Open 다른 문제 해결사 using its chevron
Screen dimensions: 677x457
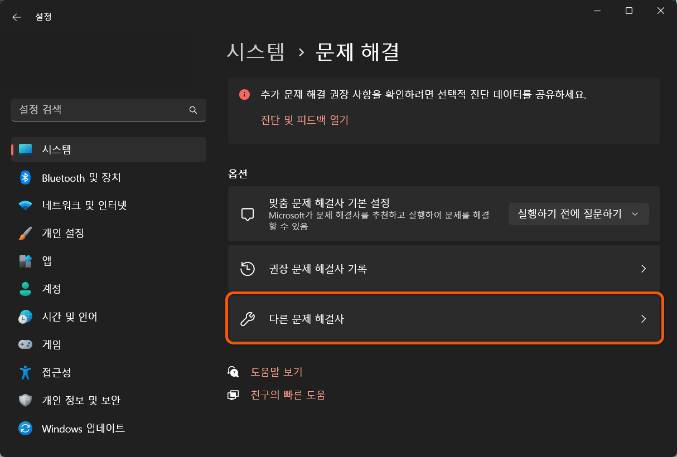(643, 318)
